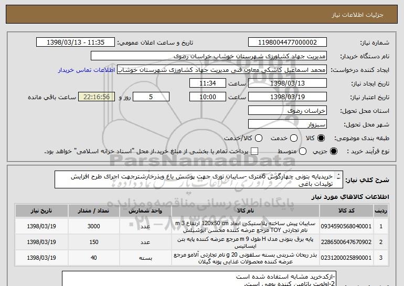Click the ردیف column header

pyautogui.click(x=381, y=211)
